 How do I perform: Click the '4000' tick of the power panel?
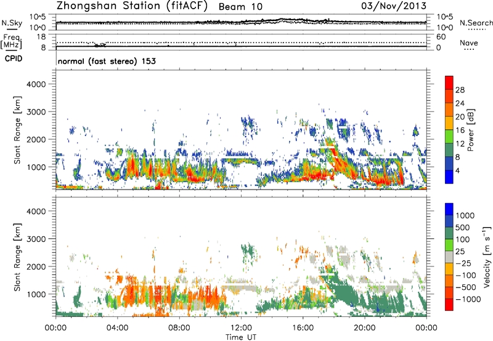(36, 84)
